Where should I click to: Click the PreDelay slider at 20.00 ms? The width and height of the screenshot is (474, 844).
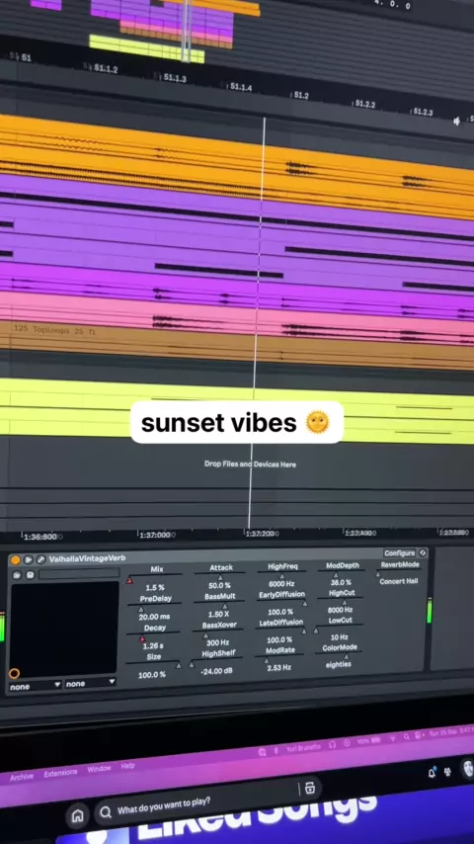point(154,608)
